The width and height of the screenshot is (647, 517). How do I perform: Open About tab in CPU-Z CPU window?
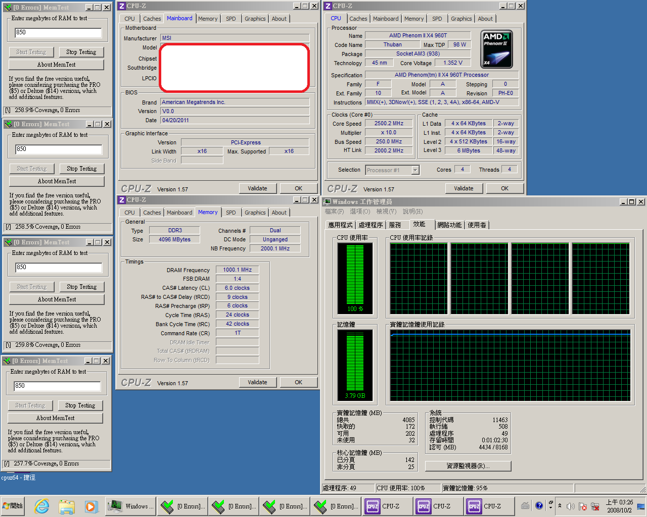click(485, 19)
